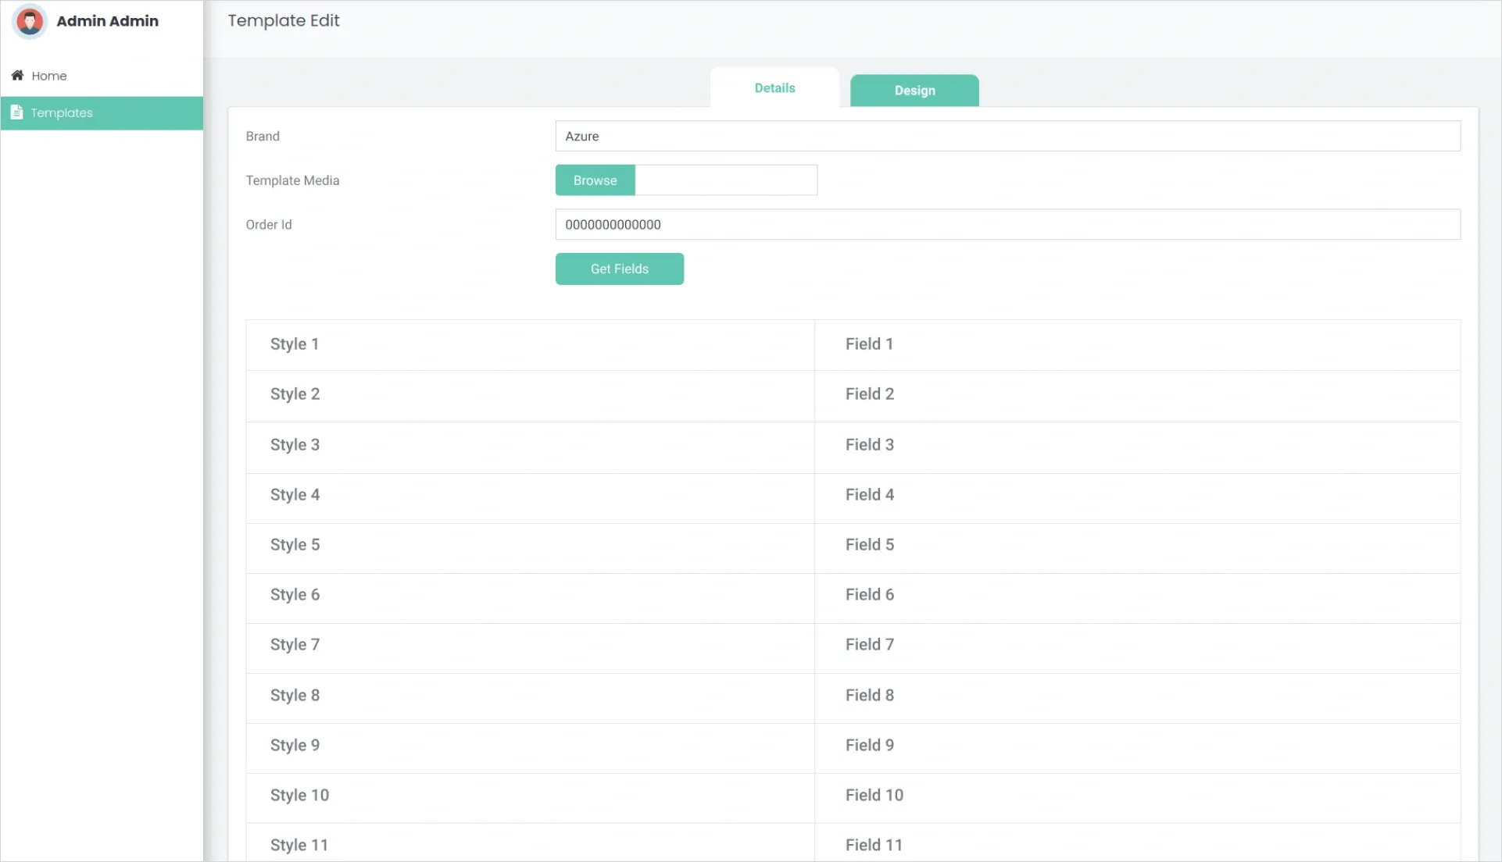Click the Template Media filename box

pos(727,180)
